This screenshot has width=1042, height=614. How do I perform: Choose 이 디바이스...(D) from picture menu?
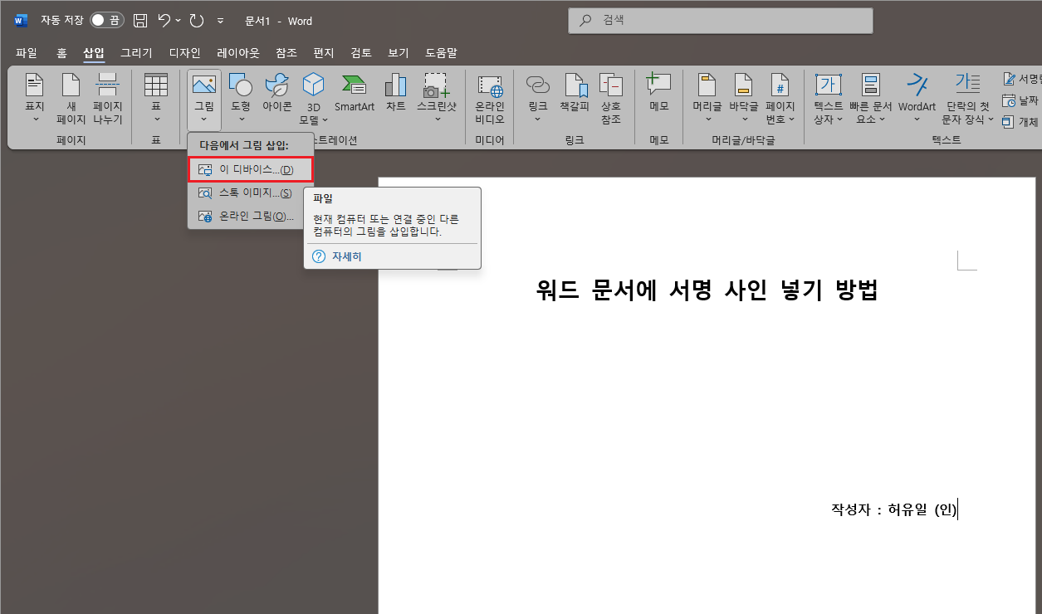[251, 170]
